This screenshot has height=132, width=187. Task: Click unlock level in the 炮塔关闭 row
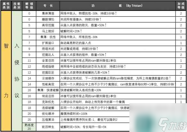coord(29,49)
